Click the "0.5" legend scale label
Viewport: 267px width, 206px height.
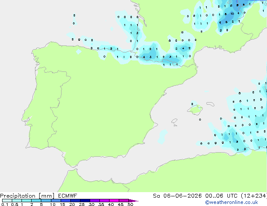click(x=15, y=204)
